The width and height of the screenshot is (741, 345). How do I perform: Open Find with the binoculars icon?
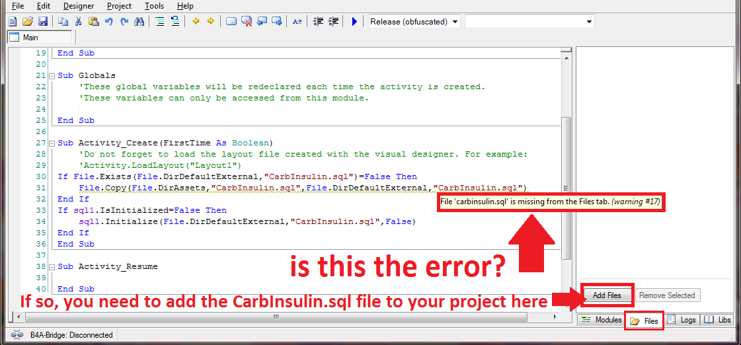pos(139,21)
